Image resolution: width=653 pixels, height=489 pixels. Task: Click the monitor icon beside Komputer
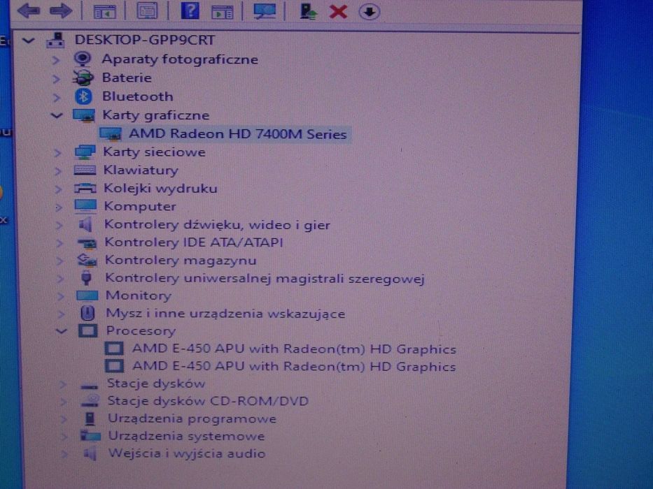[85, 206]
